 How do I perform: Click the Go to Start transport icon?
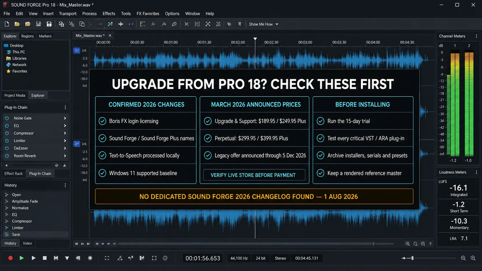(76, 244)
